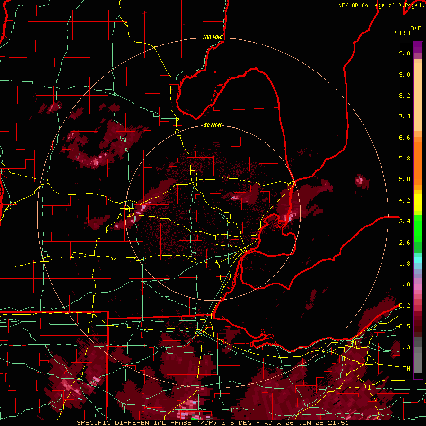Select the TH threshold label
This screenshot has height=426, width=426.
[x=407, y=369]
